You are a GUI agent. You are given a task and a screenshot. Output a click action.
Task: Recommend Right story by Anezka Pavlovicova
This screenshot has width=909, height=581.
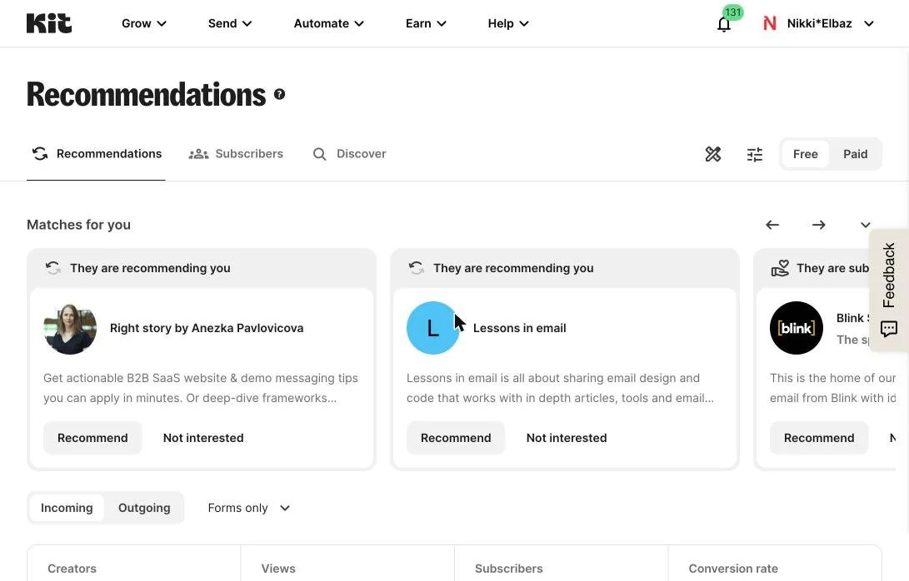click(92, 438)
